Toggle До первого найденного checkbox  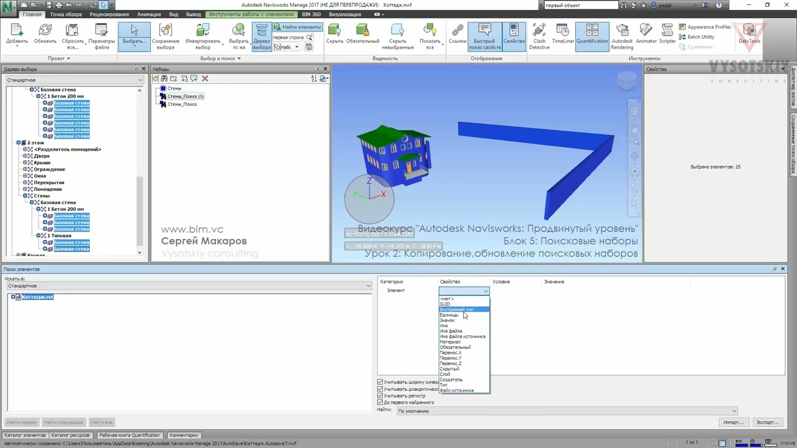[380, 403]
